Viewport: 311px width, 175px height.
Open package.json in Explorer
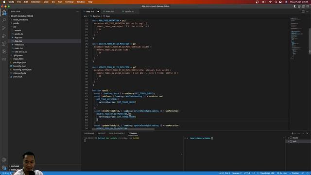[19, 63]
